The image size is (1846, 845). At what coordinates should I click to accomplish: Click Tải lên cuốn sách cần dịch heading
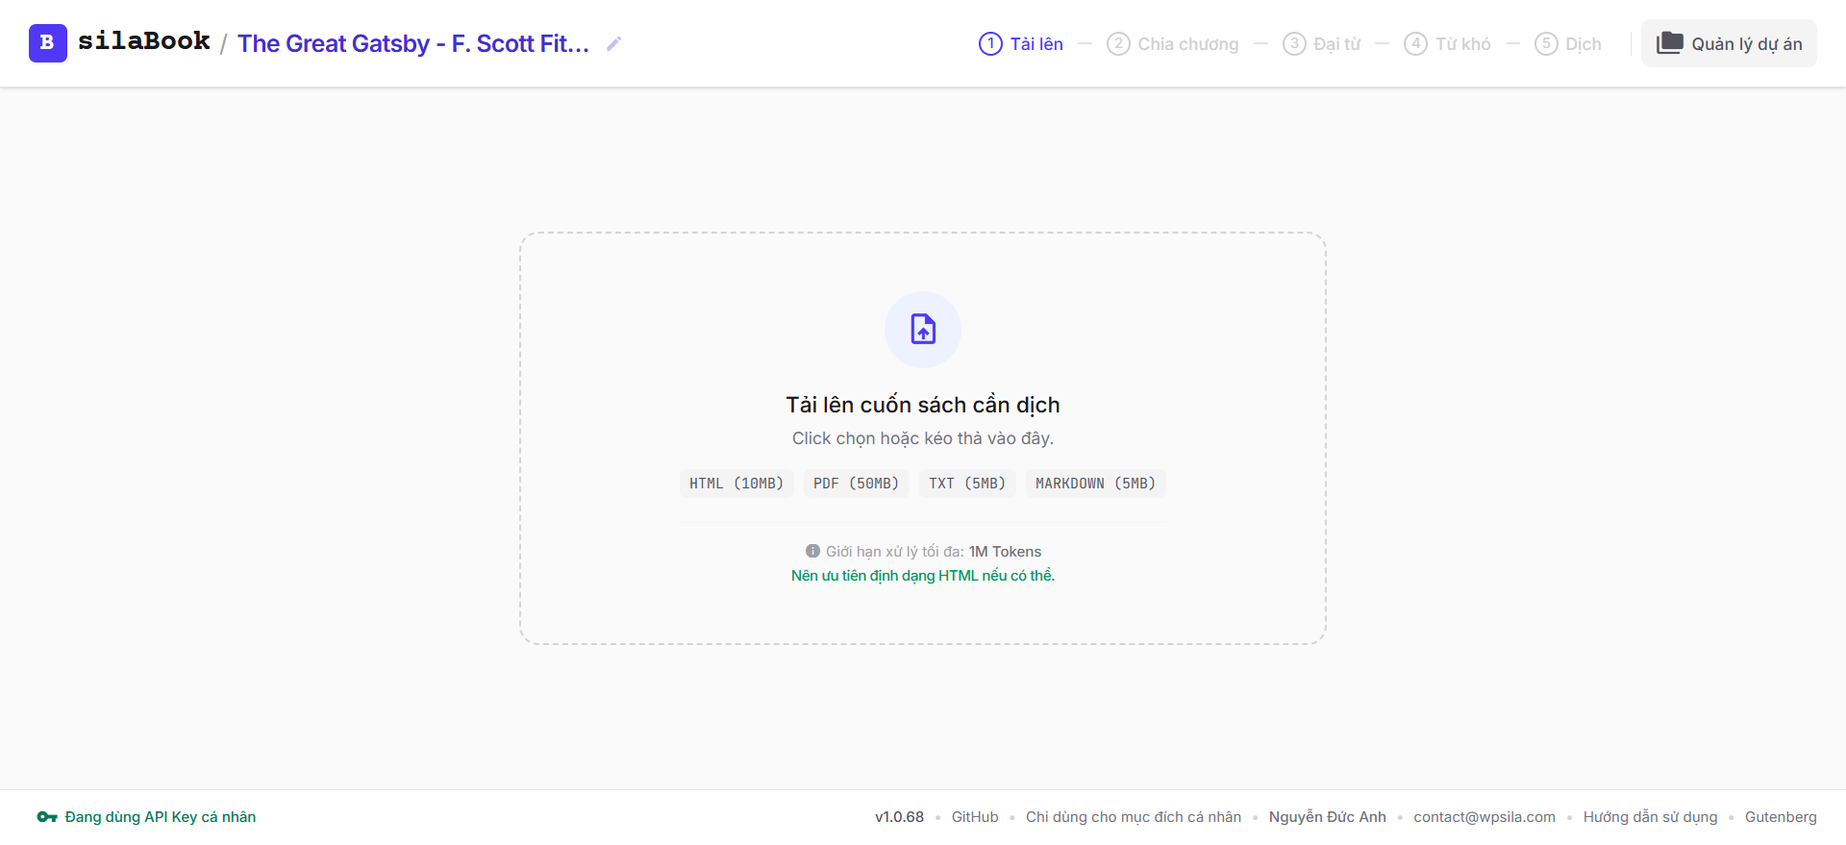tap(923, 405)
